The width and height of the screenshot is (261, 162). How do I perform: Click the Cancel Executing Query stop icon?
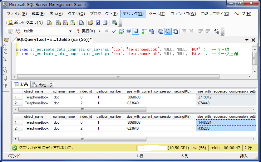[x=107, y=31]
